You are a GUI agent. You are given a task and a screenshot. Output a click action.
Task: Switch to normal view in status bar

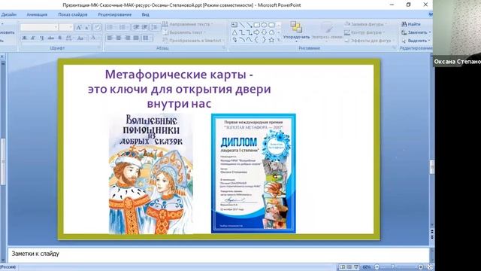[x=343, y=267]
